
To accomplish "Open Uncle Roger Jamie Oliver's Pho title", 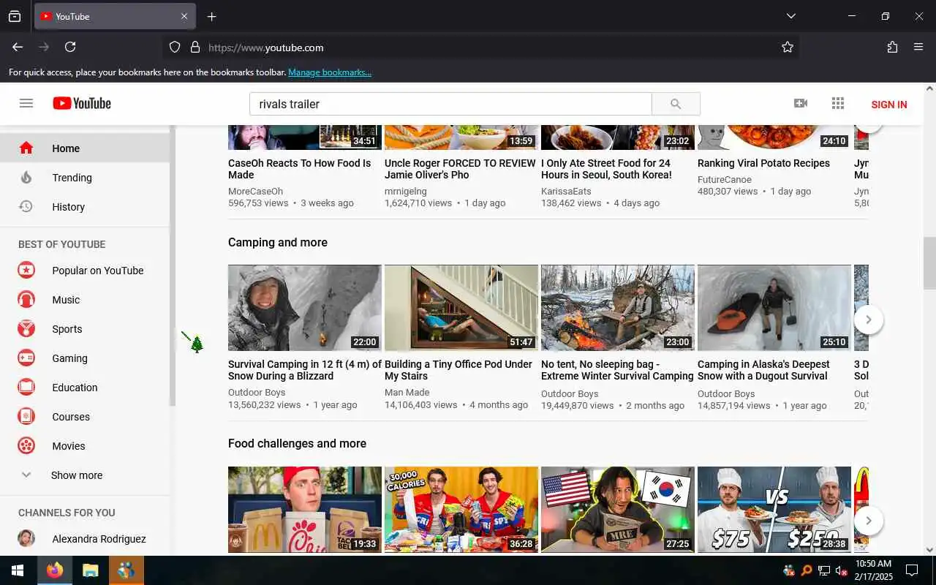I will 460,169.
